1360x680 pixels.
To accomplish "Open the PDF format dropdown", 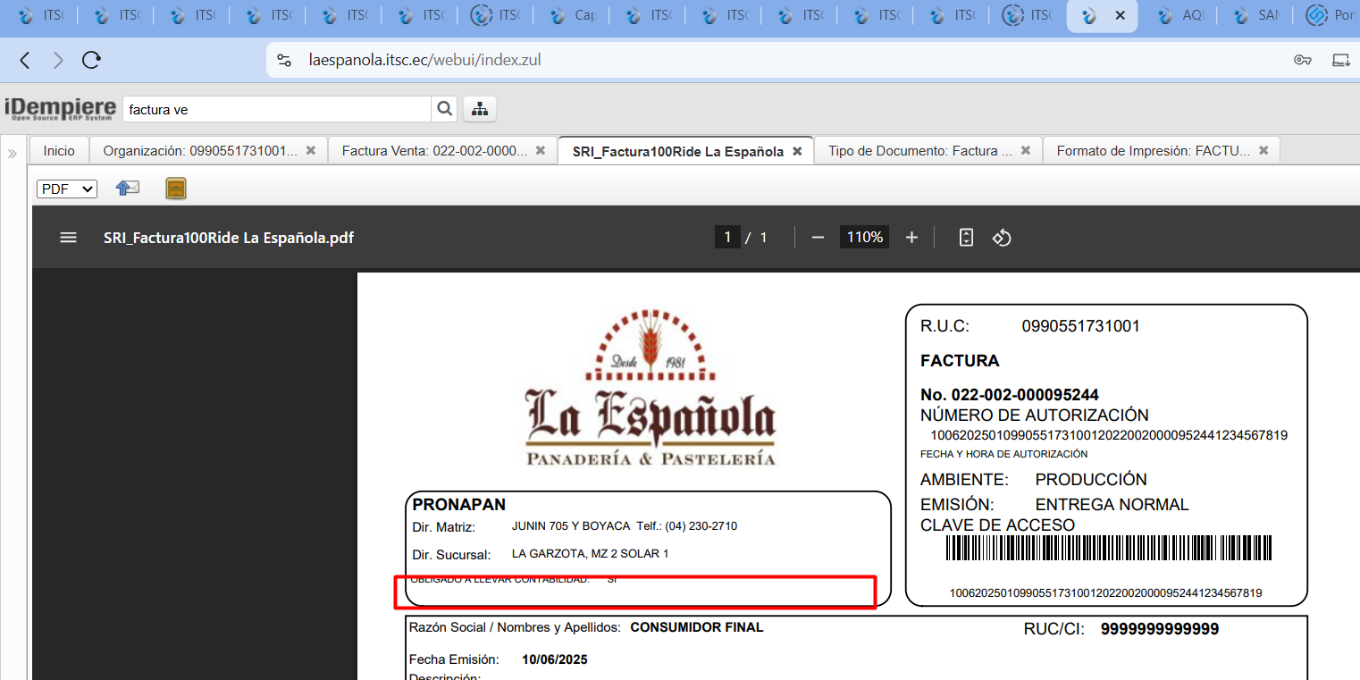I will 67,189.
